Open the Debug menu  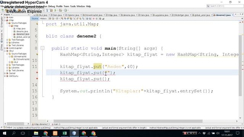51,6
